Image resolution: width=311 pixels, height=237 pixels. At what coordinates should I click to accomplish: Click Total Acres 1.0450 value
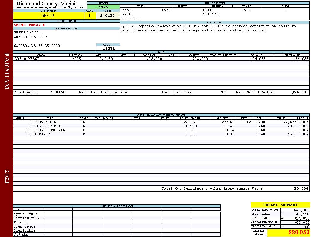tap(58, 92)
